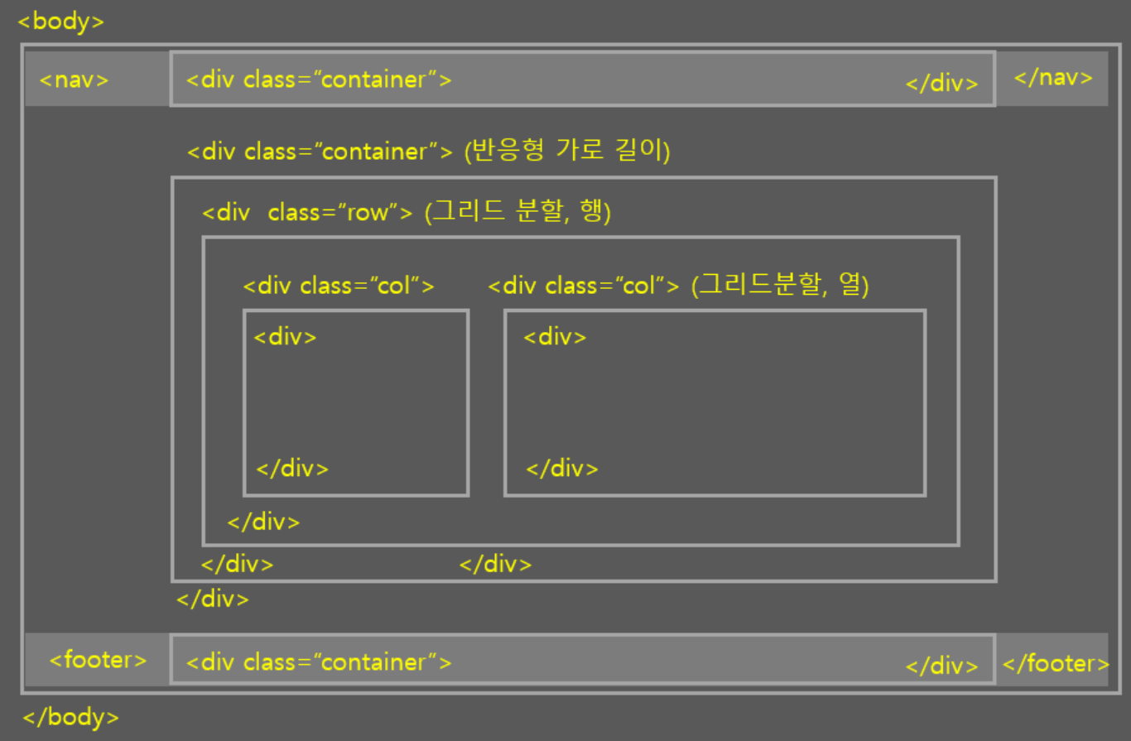Image resolution: width=1131 pixels, height=741 pixels.
Task: Click container div label inside footer bar
Action: (319, 662)
